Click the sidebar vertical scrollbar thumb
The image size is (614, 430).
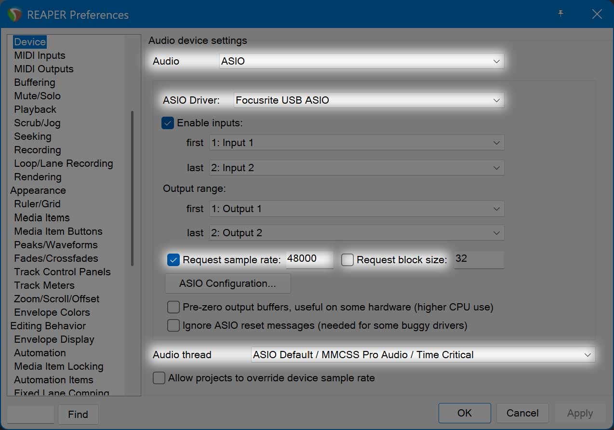pyautogui.click(x=132, y=188)
